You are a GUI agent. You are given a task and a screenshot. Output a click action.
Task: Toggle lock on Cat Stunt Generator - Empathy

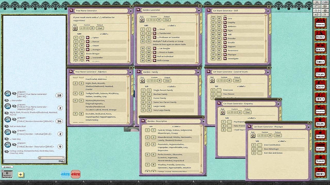point(278,104)
